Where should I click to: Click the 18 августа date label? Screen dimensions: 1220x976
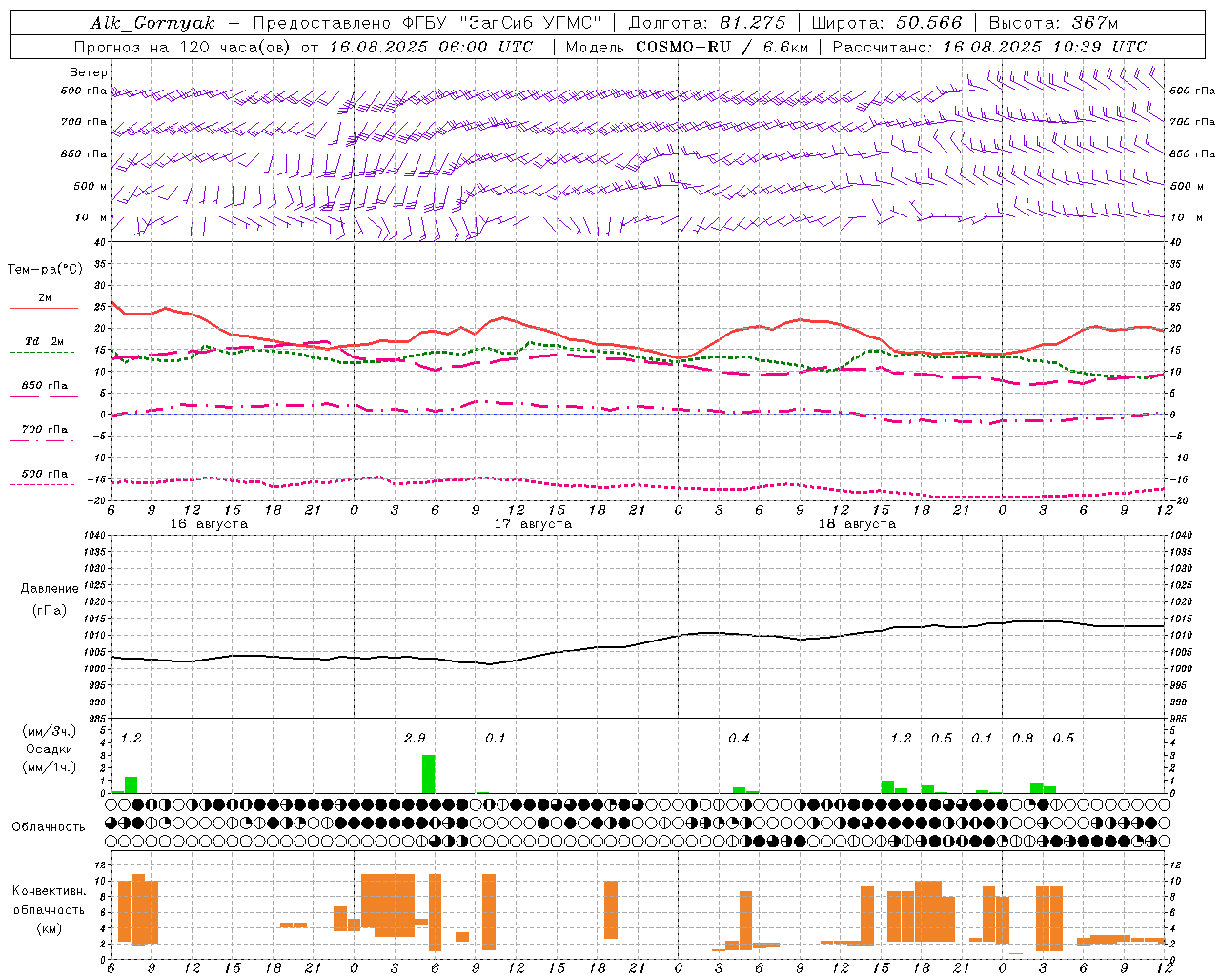pyautogui.click(x=857, y=524)
